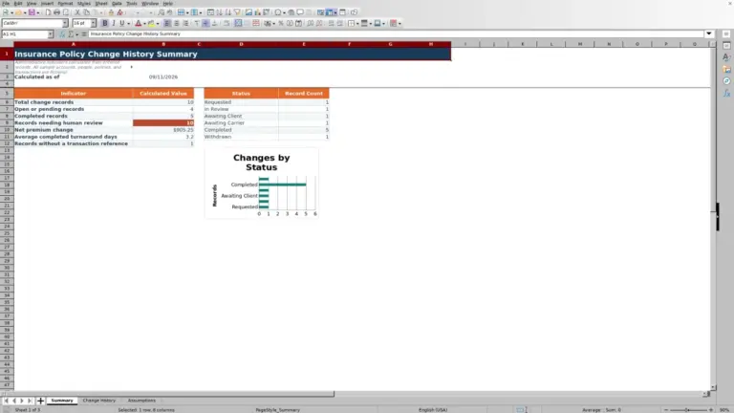Image resolution: width=734 pixels, height=413 pixels.
Task: Toggle Wrap text button
Action: [227, 23]
